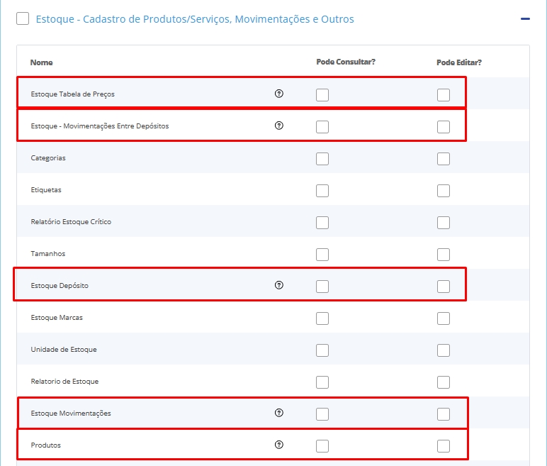Check Pode Editar for Relatorio de Estoque
The image size is (547, 466).
pyautogui.click(x=444, y=382)
